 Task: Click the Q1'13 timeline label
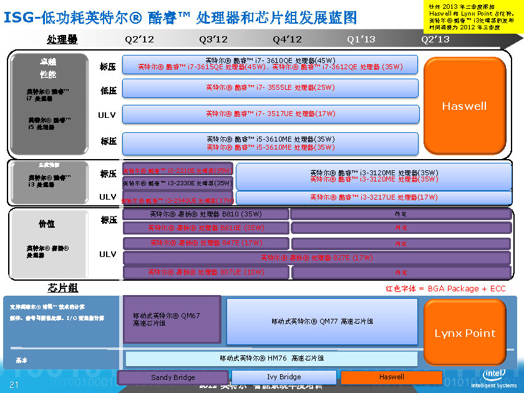coord(361,39)
